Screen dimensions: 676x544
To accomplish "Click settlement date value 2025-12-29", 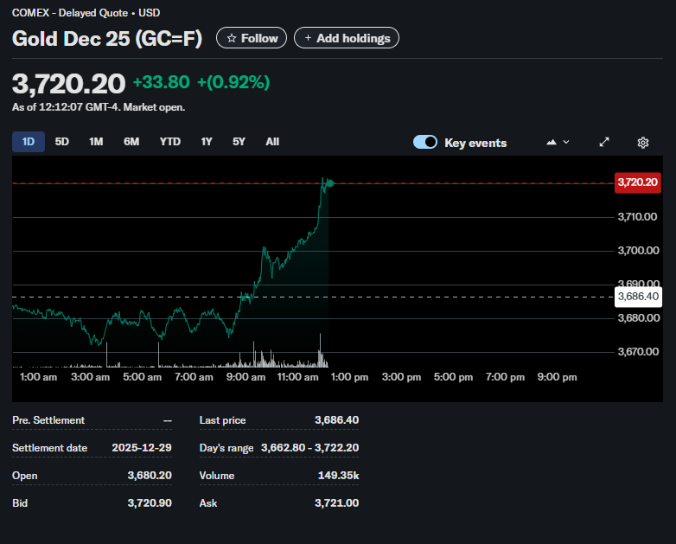I will 142,448.
